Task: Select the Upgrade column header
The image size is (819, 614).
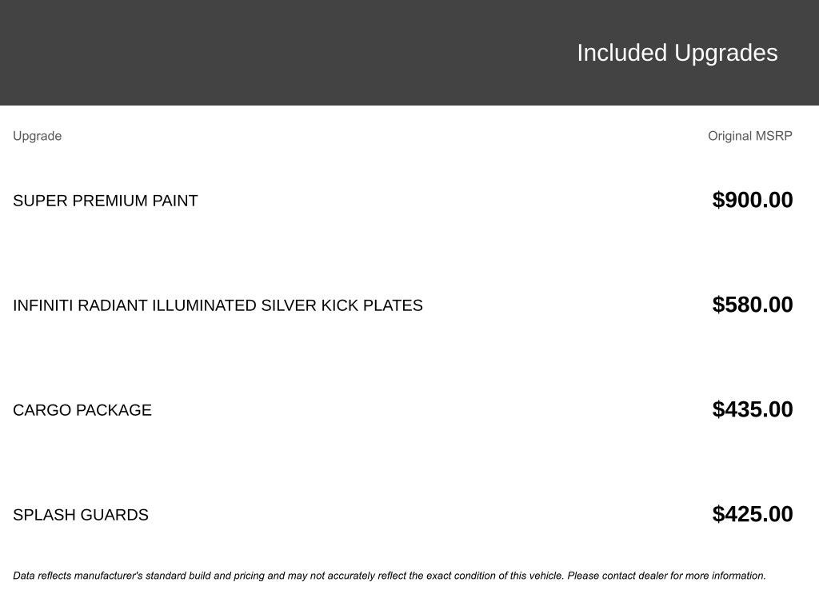Action: pyautogui.click(x=37, y=136)
